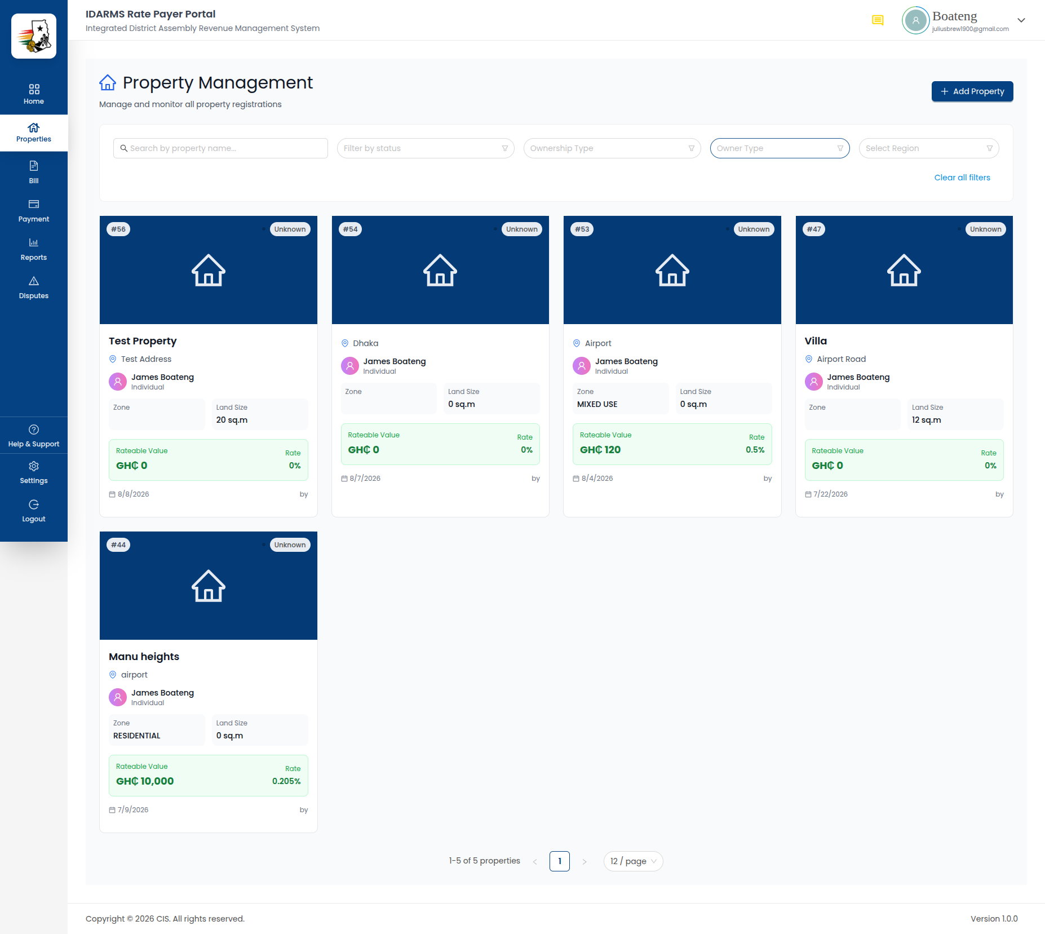The width and height of the screenshot is (1045, 934).
Task: Open the Disputes warning icon
Action: tap(34, 281)
